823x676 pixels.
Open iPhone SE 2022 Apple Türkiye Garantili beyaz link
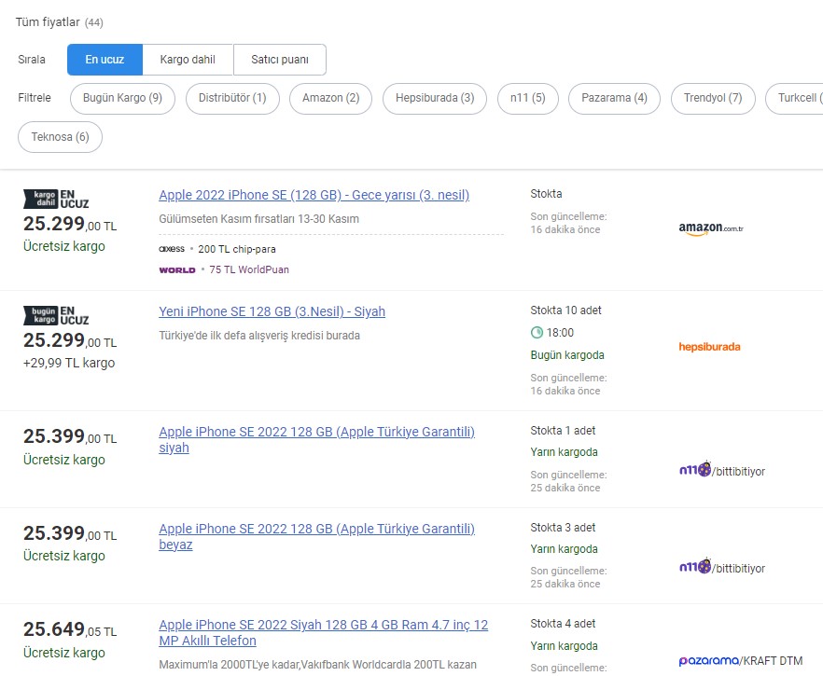click(x=316, y=536)
